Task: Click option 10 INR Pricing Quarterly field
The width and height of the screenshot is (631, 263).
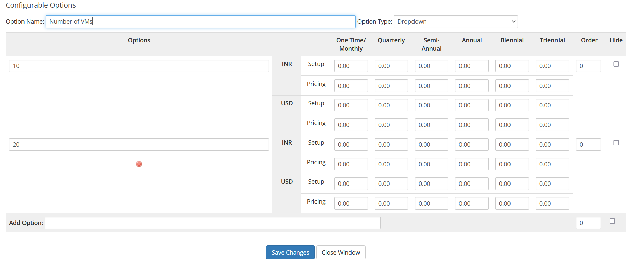Action: coord(391,86)
